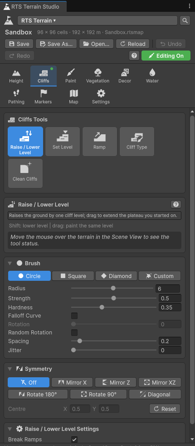
Task: Open the Markers tab
Action: 43,96
